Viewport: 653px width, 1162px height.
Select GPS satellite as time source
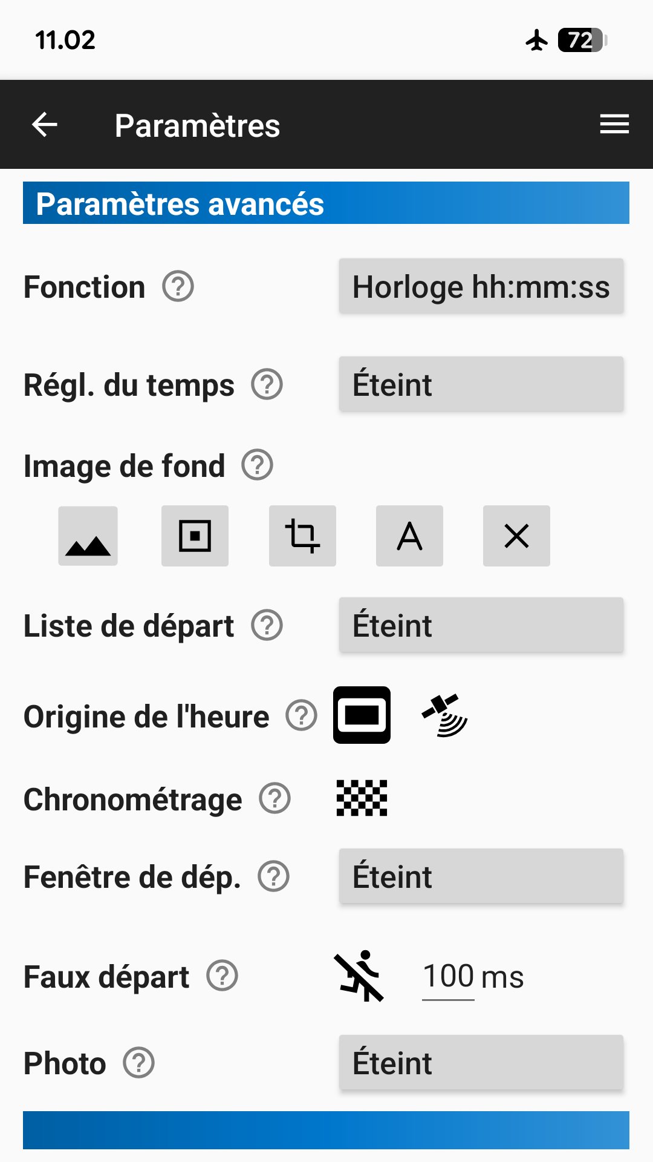[445, 715]
